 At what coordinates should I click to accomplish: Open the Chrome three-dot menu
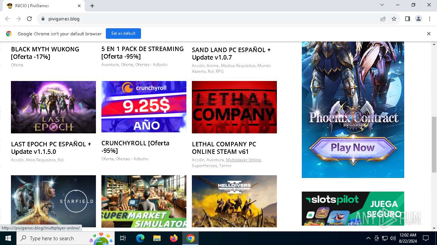tap(429, 19)
